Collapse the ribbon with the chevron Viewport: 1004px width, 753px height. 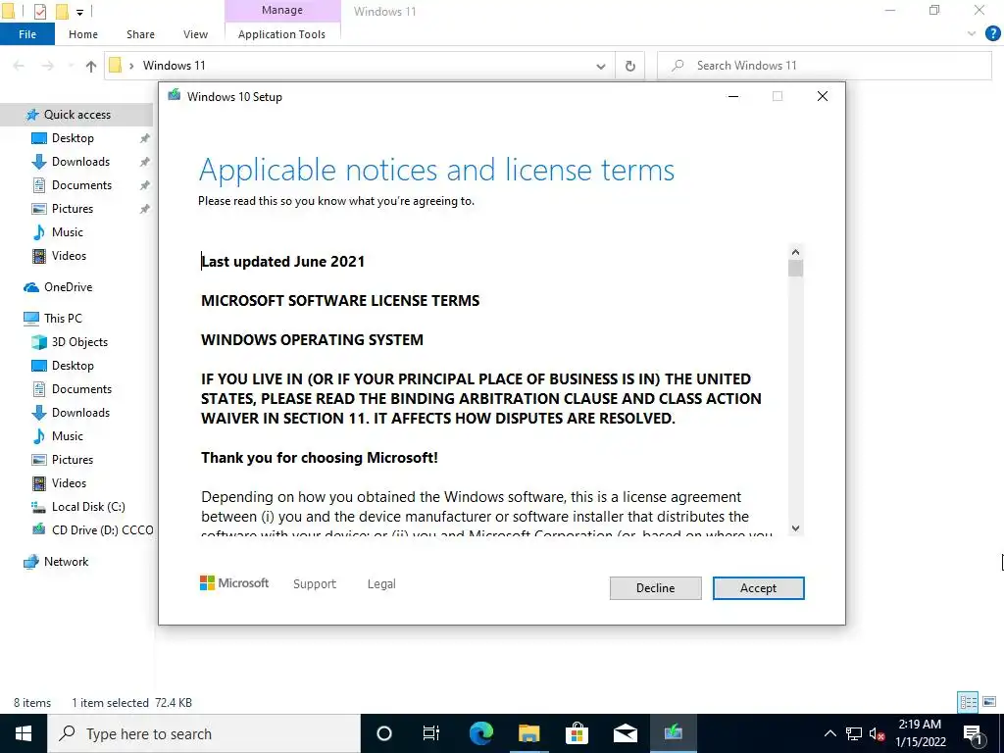(972, 34)
